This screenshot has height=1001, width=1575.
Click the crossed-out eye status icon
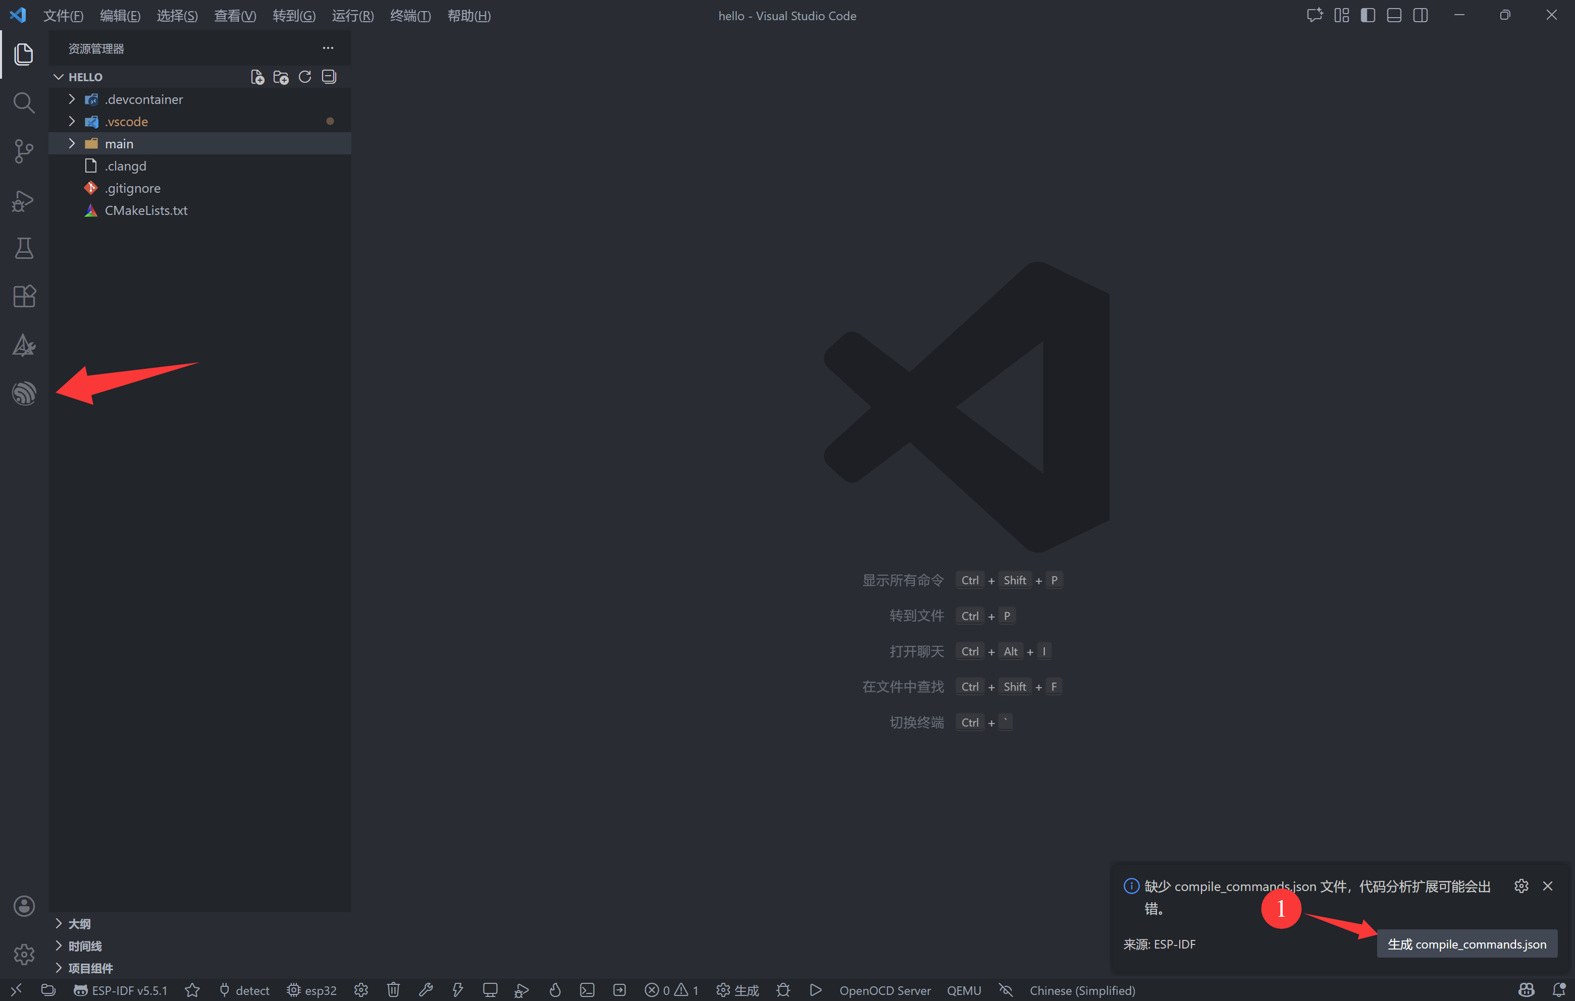point(1005,990)
